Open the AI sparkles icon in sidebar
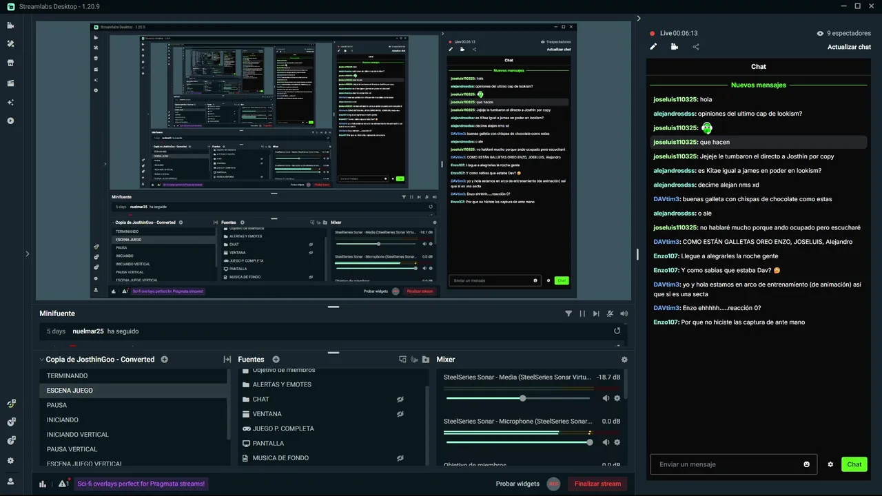Image resolution: width=882 pixels, height=496 pixels. coord(10,102)
